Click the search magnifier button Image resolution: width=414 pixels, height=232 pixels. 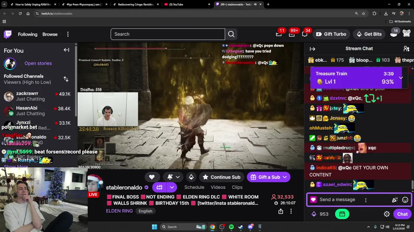pyautogui.click(x=231, y=34)
